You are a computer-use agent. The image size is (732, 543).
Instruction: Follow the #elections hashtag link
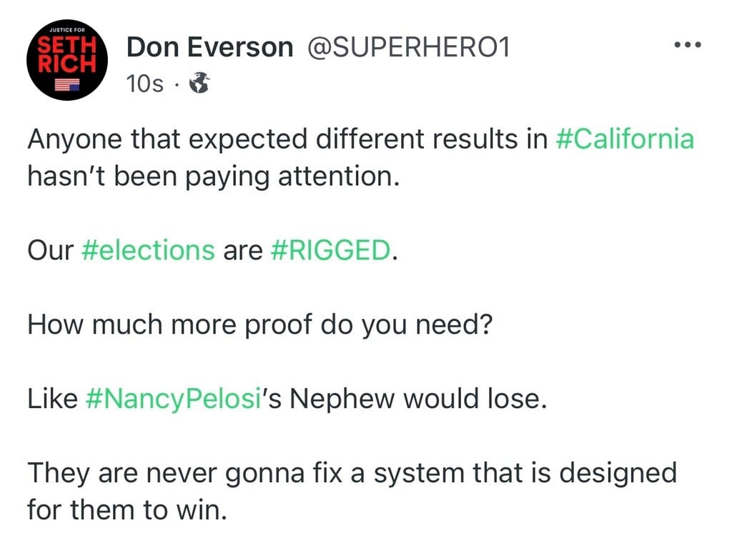point(149,250)
